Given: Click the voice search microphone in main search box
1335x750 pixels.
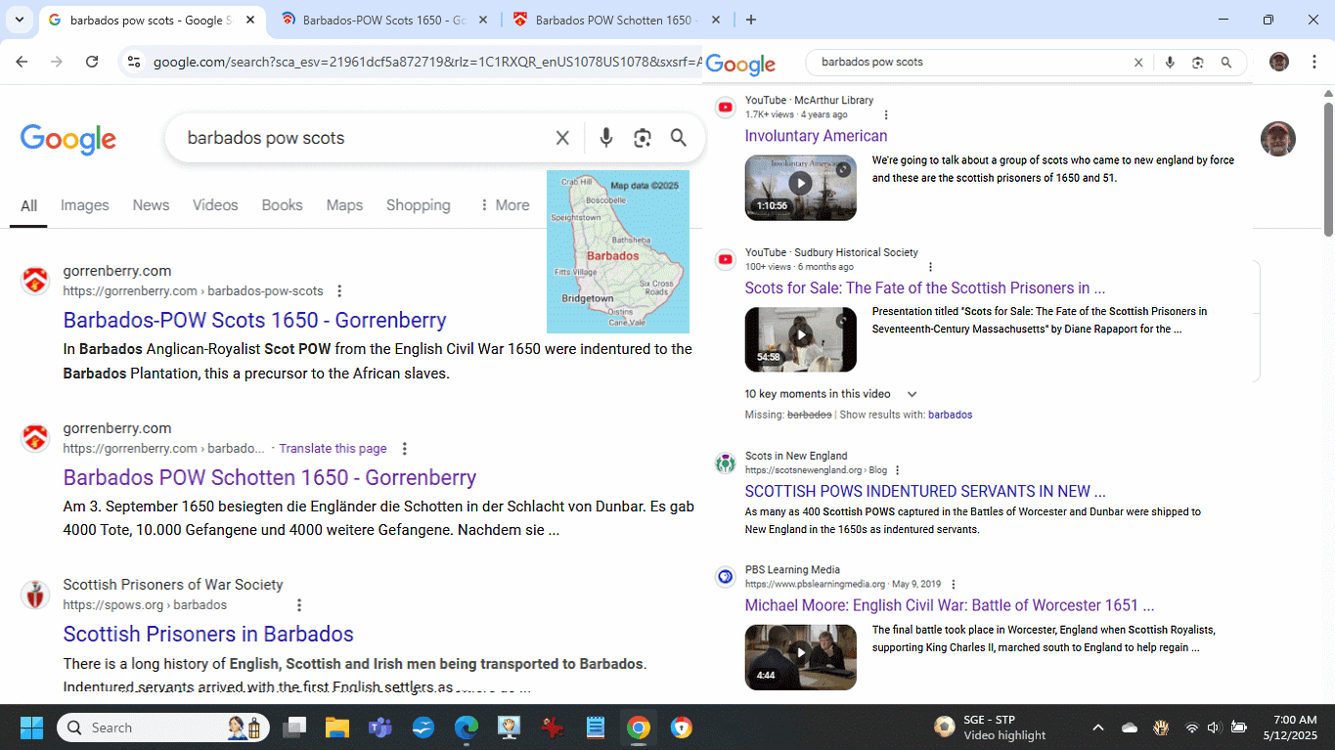Looking at the screenshot, I should (606, 138).
